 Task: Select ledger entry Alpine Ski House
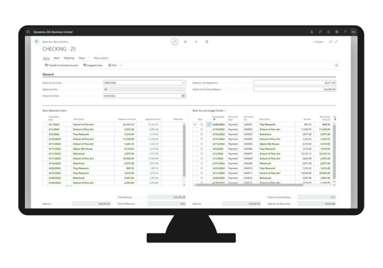pos(269,144)
